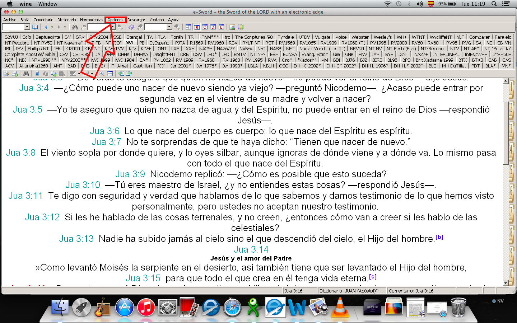Open Spotlight search in the menu bar
The image size is (517, 323).
(494, 4)
